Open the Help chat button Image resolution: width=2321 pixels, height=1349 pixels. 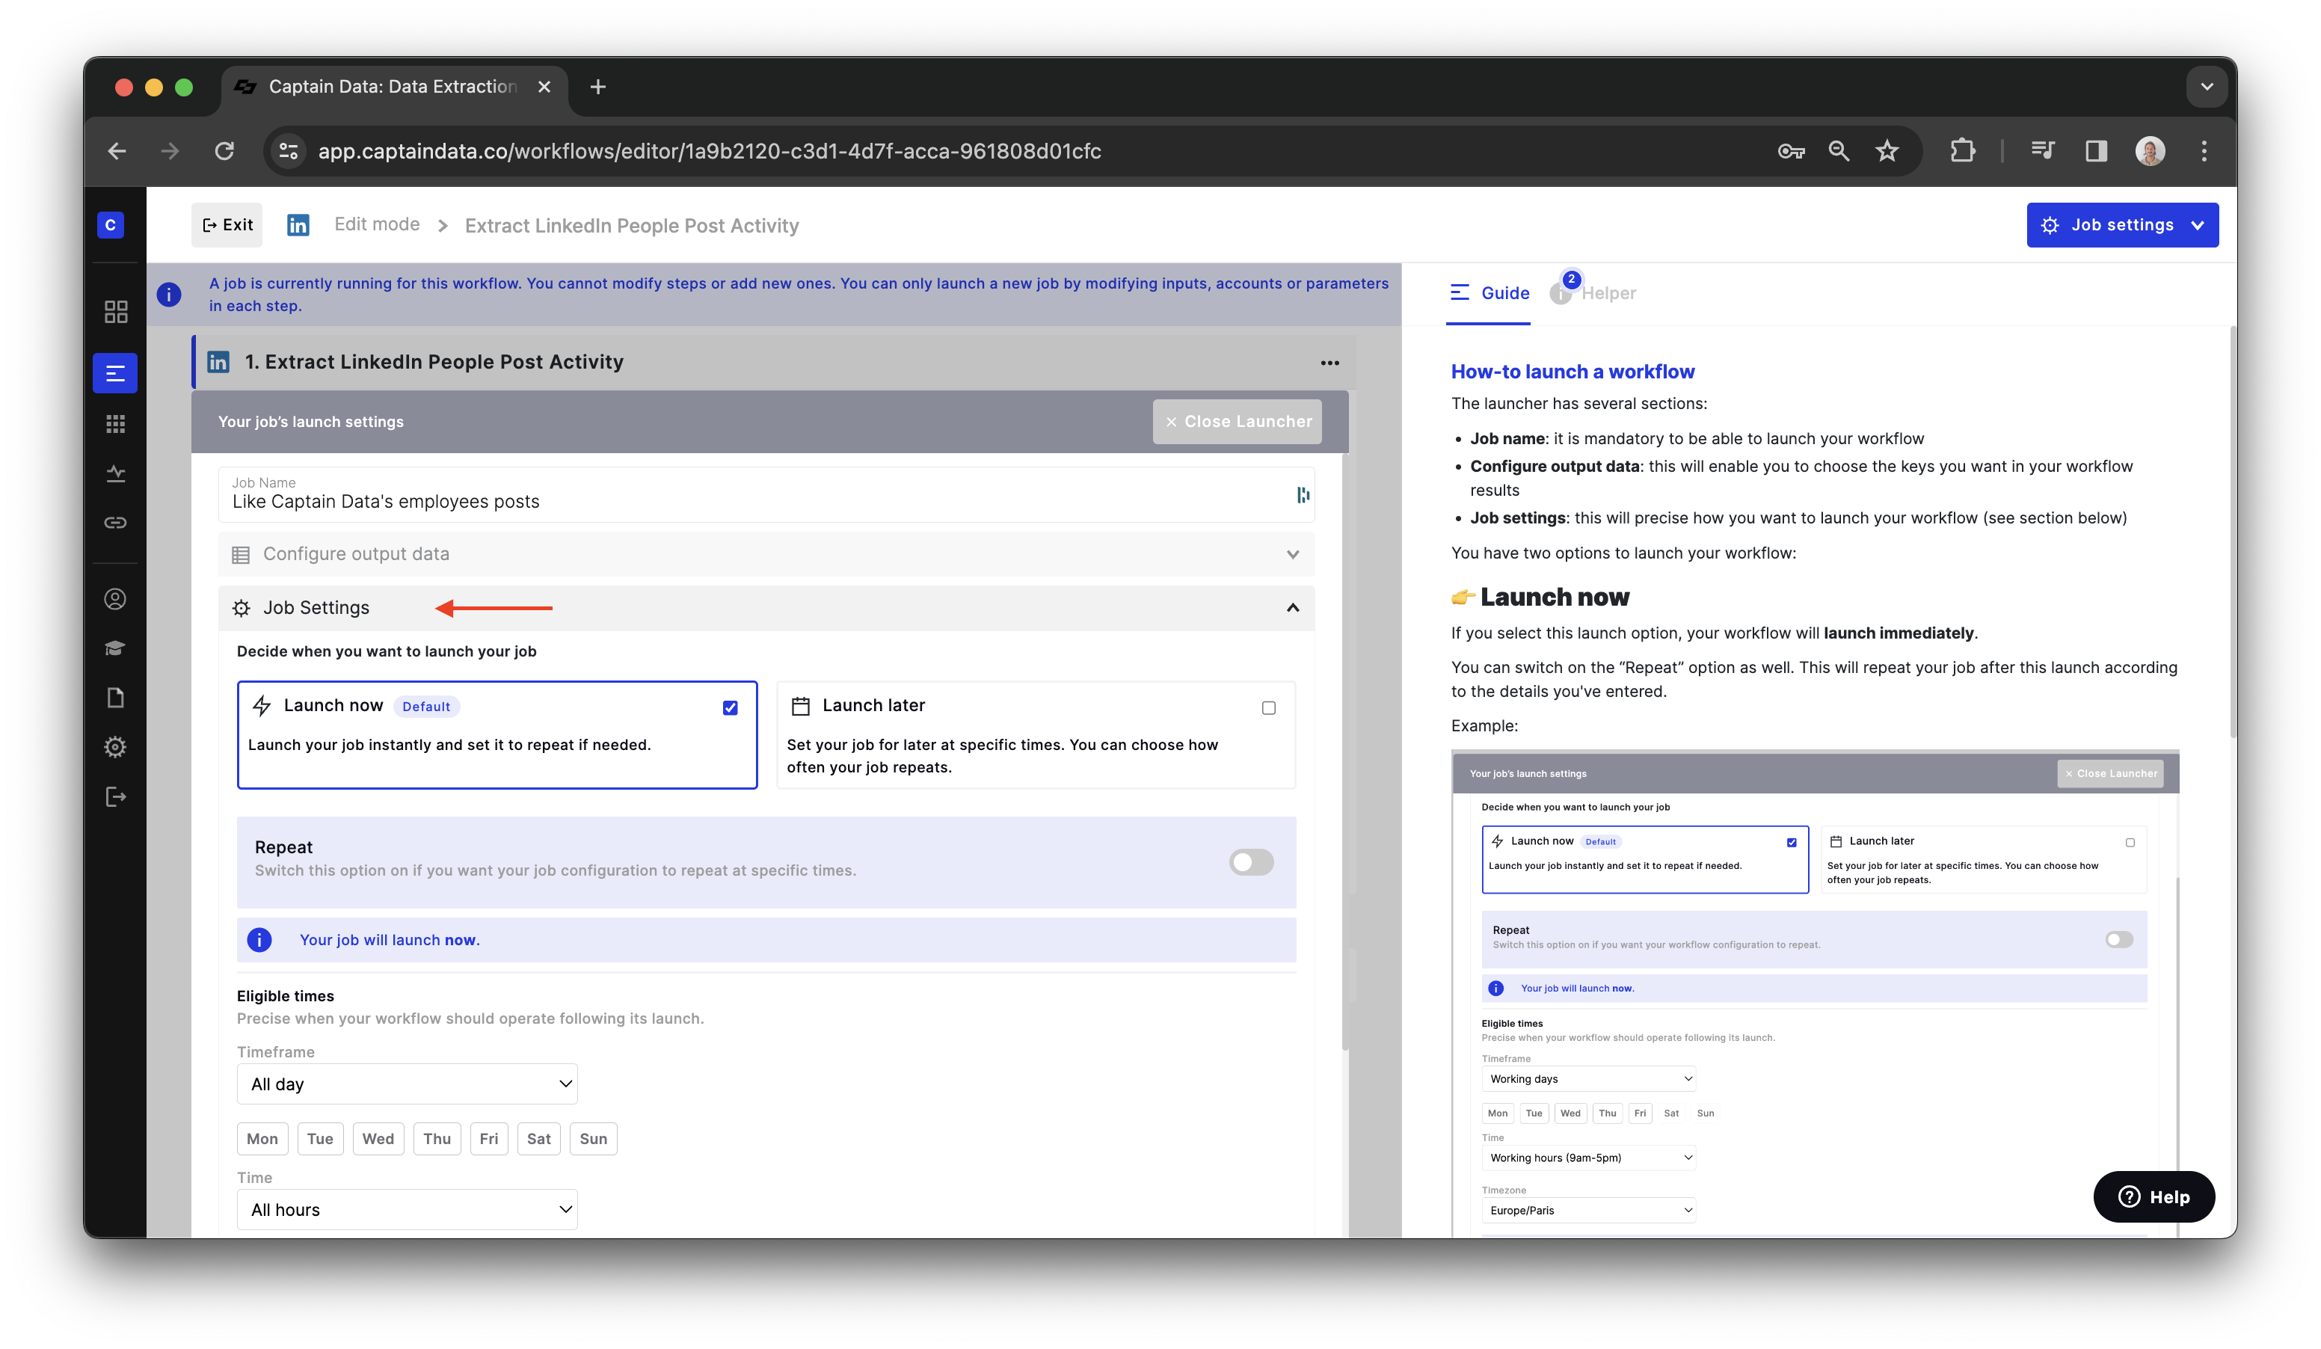(2154, 1196)
